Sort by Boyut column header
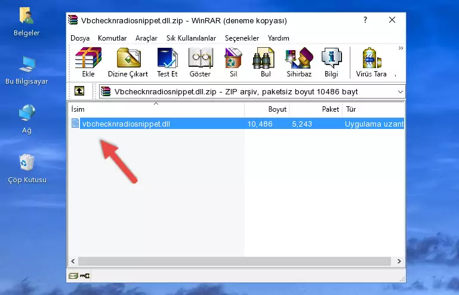 pyautogui.click(x=267, y=109)
